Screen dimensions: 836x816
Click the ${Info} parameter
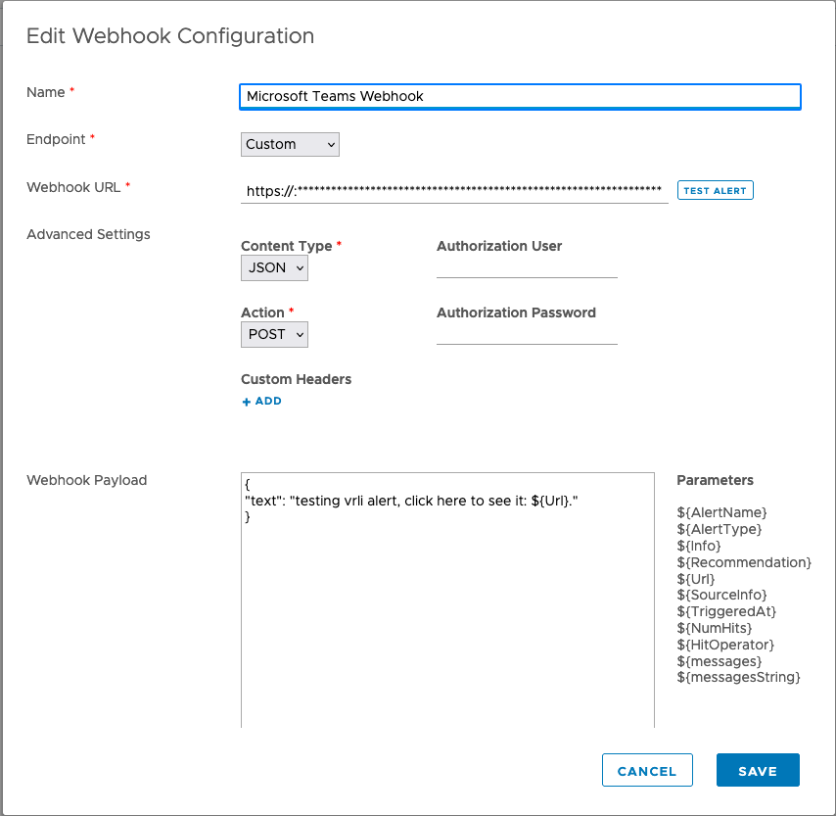699,546
